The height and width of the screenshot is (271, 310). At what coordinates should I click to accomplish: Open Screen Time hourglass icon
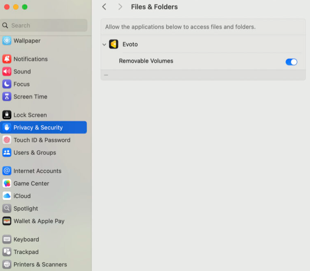pos(7,97)
